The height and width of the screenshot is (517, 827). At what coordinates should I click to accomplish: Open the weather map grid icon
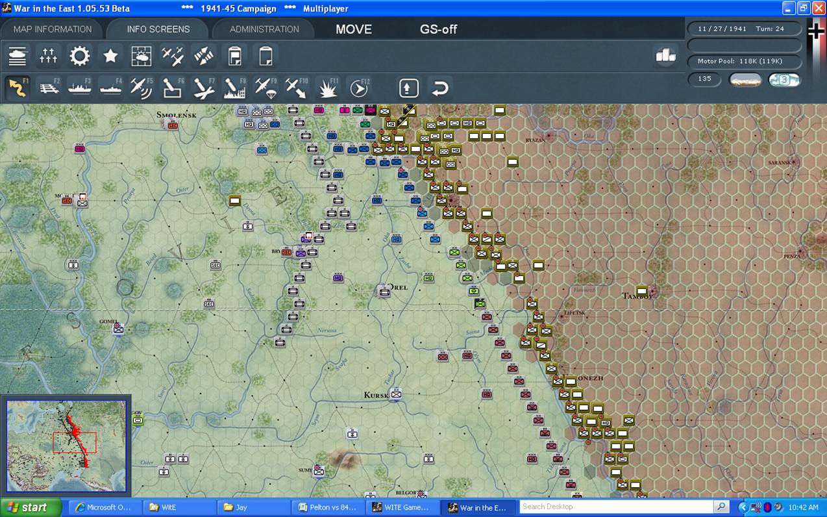coord(142,57)
